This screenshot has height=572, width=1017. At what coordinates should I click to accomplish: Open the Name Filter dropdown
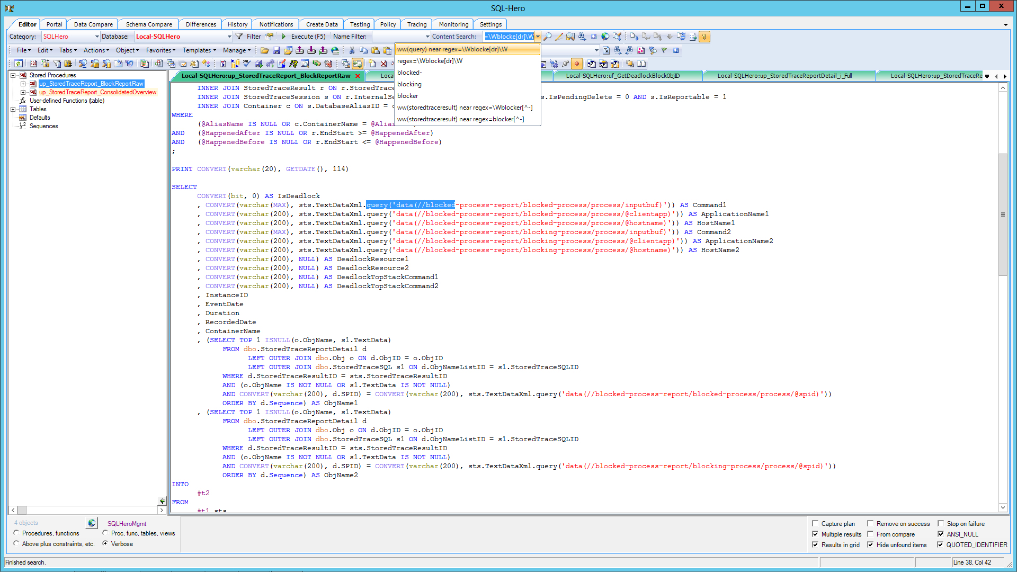(x=427, y=37)
